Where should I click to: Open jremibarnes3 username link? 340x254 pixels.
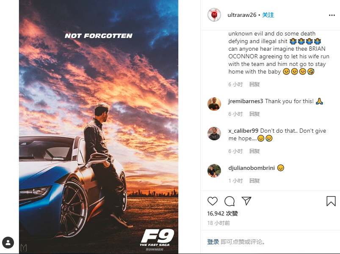(246, 101)
